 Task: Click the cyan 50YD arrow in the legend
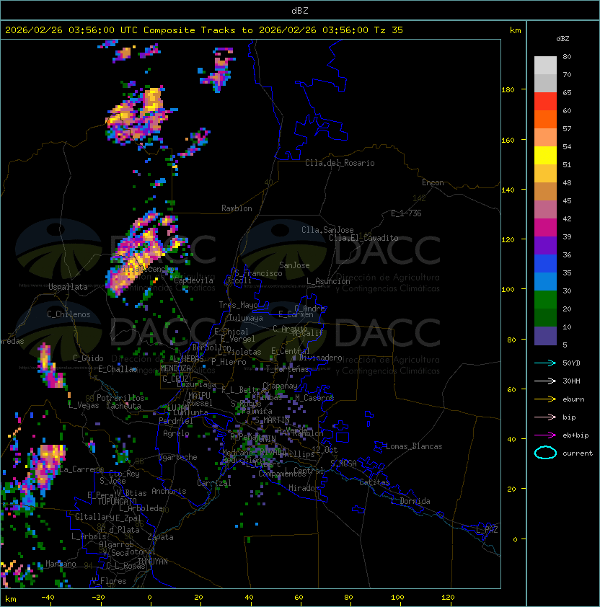(x=545, y=363)
